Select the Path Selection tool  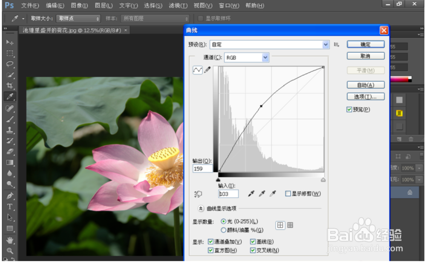[10, 217]
